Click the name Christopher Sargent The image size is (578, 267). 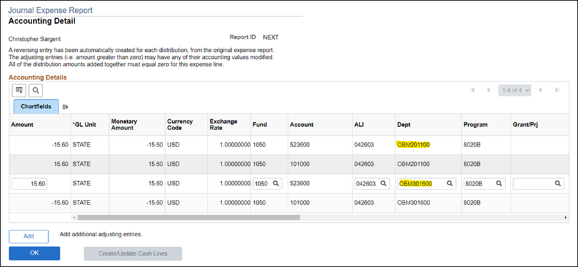(x=35, y=39)
